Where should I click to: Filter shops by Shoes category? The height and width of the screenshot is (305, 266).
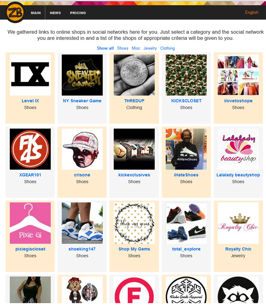click(x=123, y=48)
